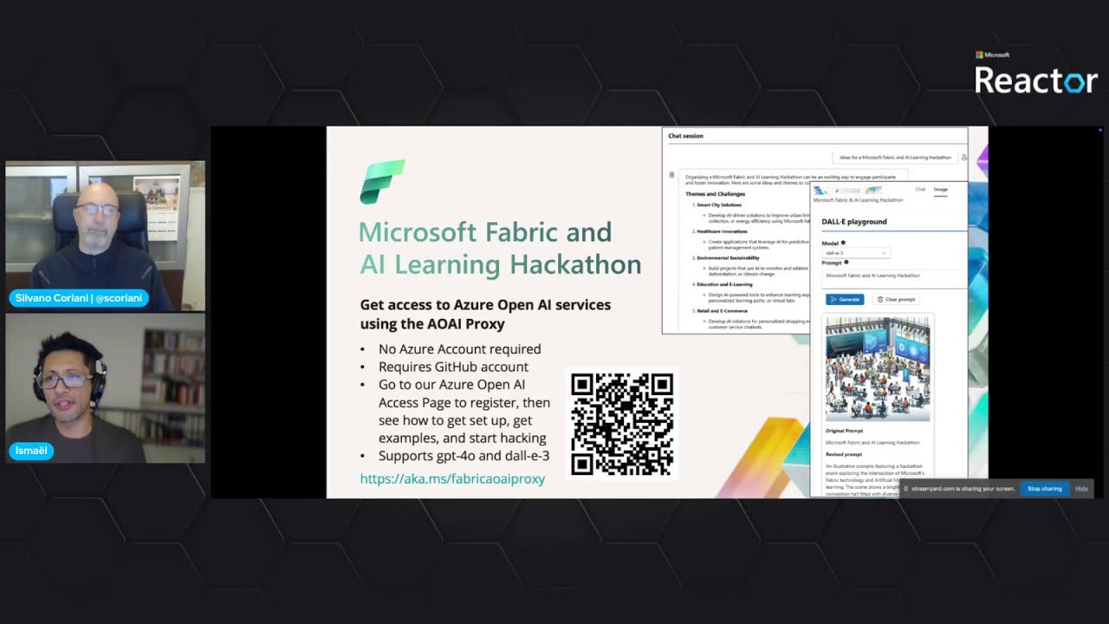Click the QR code on the slide
This screenshot has width=1109, height=624.
(x=622, y=424)
